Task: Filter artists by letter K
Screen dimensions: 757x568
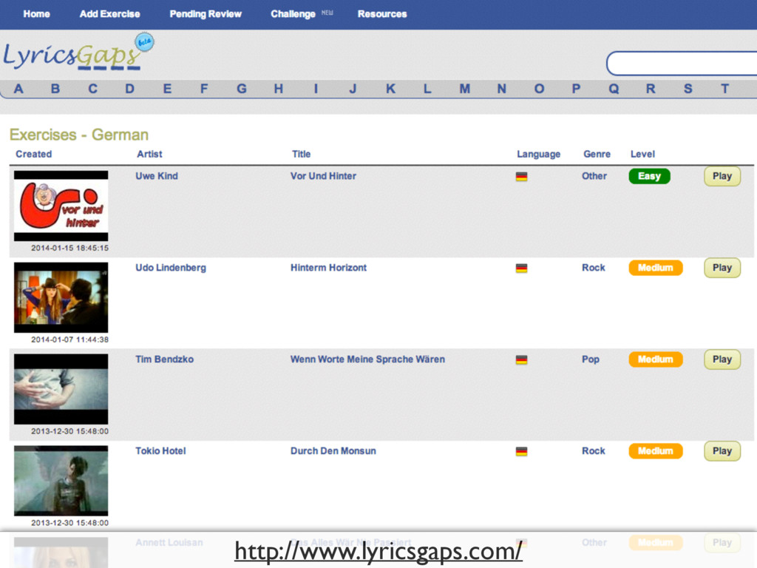Action: pyautogui.click(x=390, y=89)
